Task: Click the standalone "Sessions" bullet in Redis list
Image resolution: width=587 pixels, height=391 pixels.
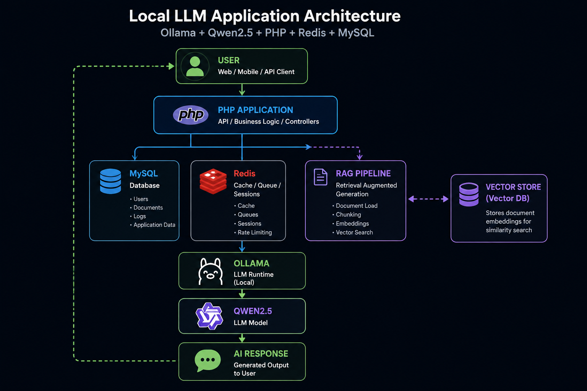Action: point(248,224)
